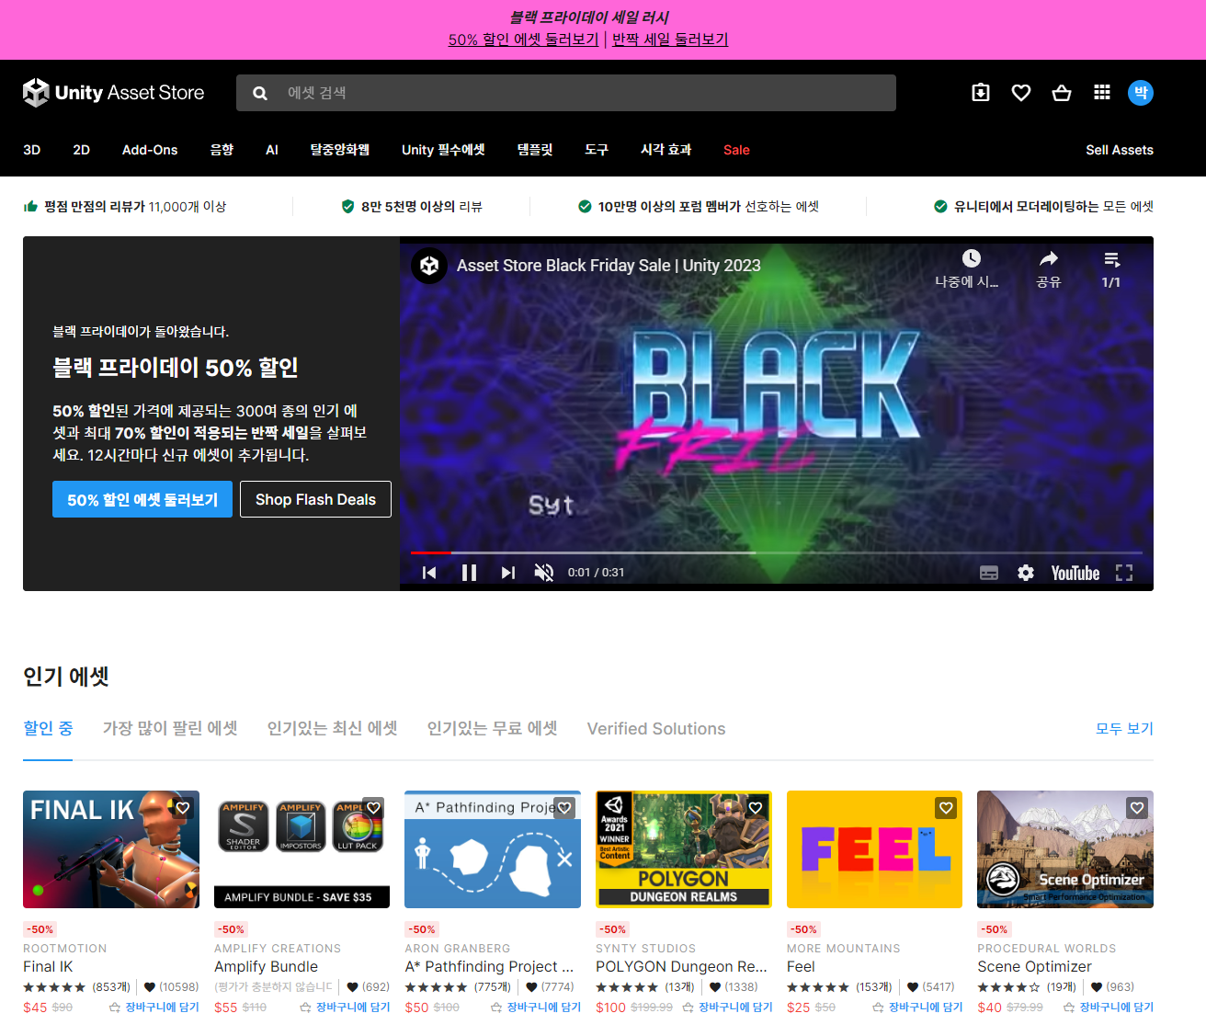1206x1036 pixels.
Task: Seek on the video progress bar
Action: coord(777,552)
